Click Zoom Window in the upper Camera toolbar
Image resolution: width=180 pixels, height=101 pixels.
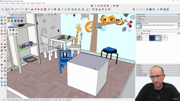[102, 6]
